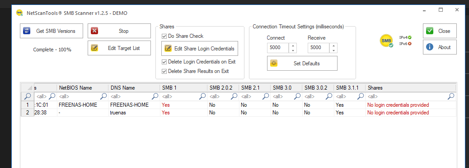Screen dimensions: 469x168
Task: Click Set Defaults button
Action: pyautogui.click(x=302, y=63)
